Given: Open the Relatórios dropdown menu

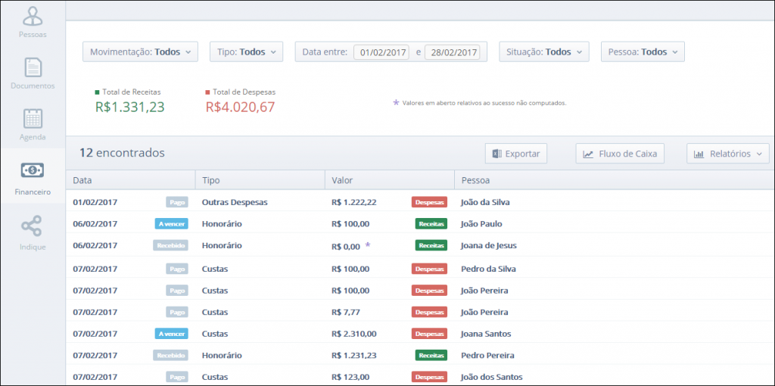Looking at the screenshot, I should 727,154.
